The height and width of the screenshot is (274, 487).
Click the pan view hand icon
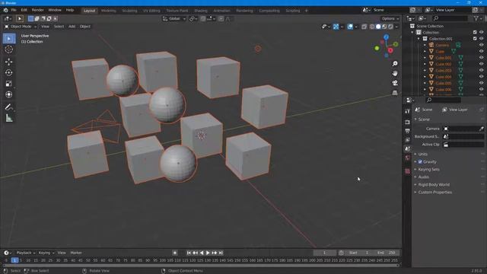click(x=395, y=73)
